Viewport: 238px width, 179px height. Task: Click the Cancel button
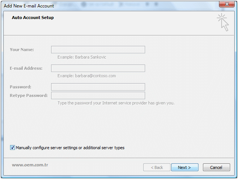(x=216, y=167)
